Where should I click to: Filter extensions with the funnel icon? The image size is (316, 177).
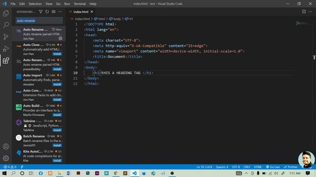click(40, 12)
